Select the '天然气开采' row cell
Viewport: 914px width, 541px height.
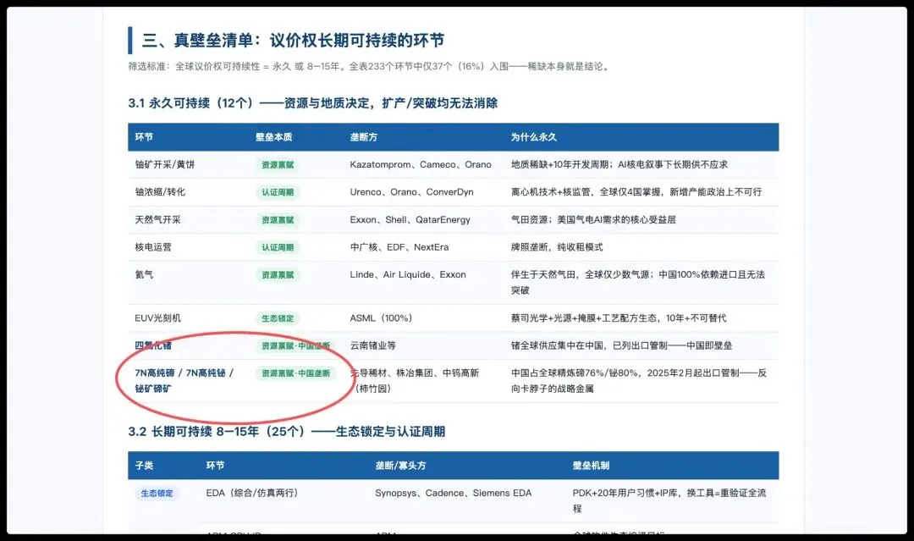click(x=157, y=220)
